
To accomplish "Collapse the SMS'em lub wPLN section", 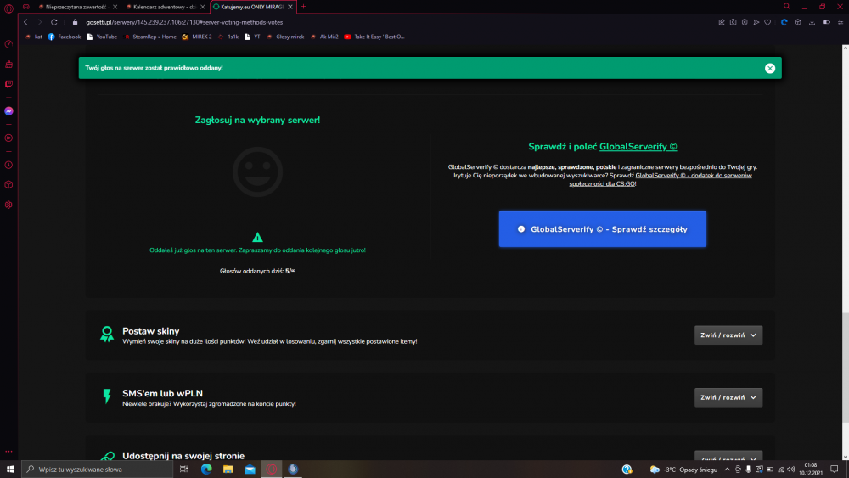I will point(728,397).
